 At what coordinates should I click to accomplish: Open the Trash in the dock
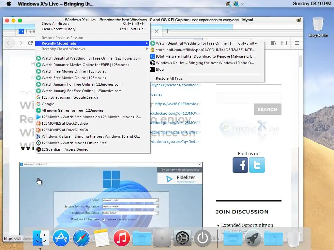tap(294, 238)
